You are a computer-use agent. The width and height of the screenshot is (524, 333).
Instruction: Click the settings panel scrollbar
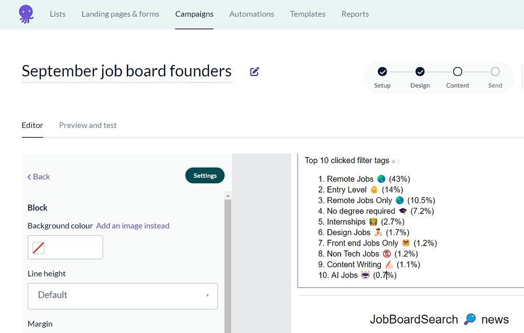pyautogui.click(x=227, y=262)
